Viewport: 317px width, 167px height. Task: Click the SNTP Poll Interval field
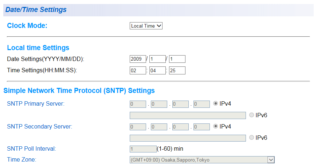[143, 149]
